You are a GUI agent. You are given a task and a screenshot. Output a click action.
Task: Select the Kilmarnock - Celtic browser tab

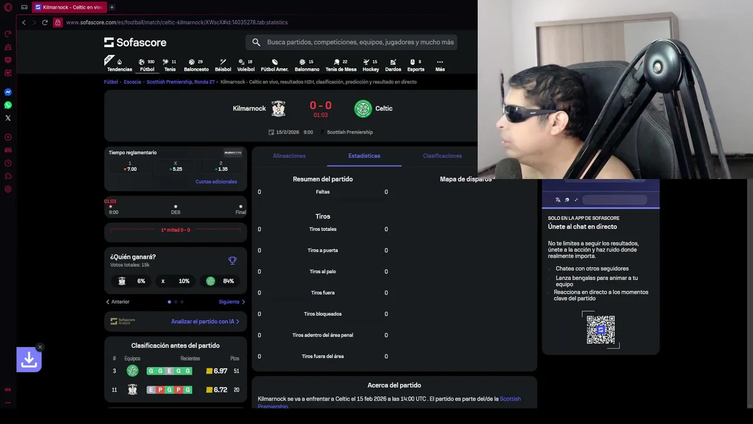click(69, 7)
